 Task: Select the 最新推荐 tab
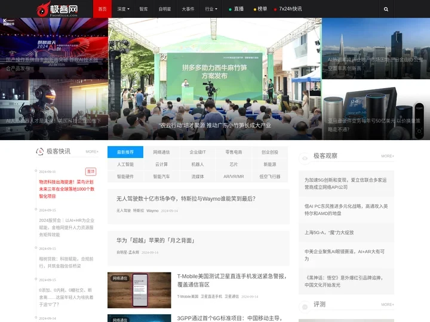[125, 152]
